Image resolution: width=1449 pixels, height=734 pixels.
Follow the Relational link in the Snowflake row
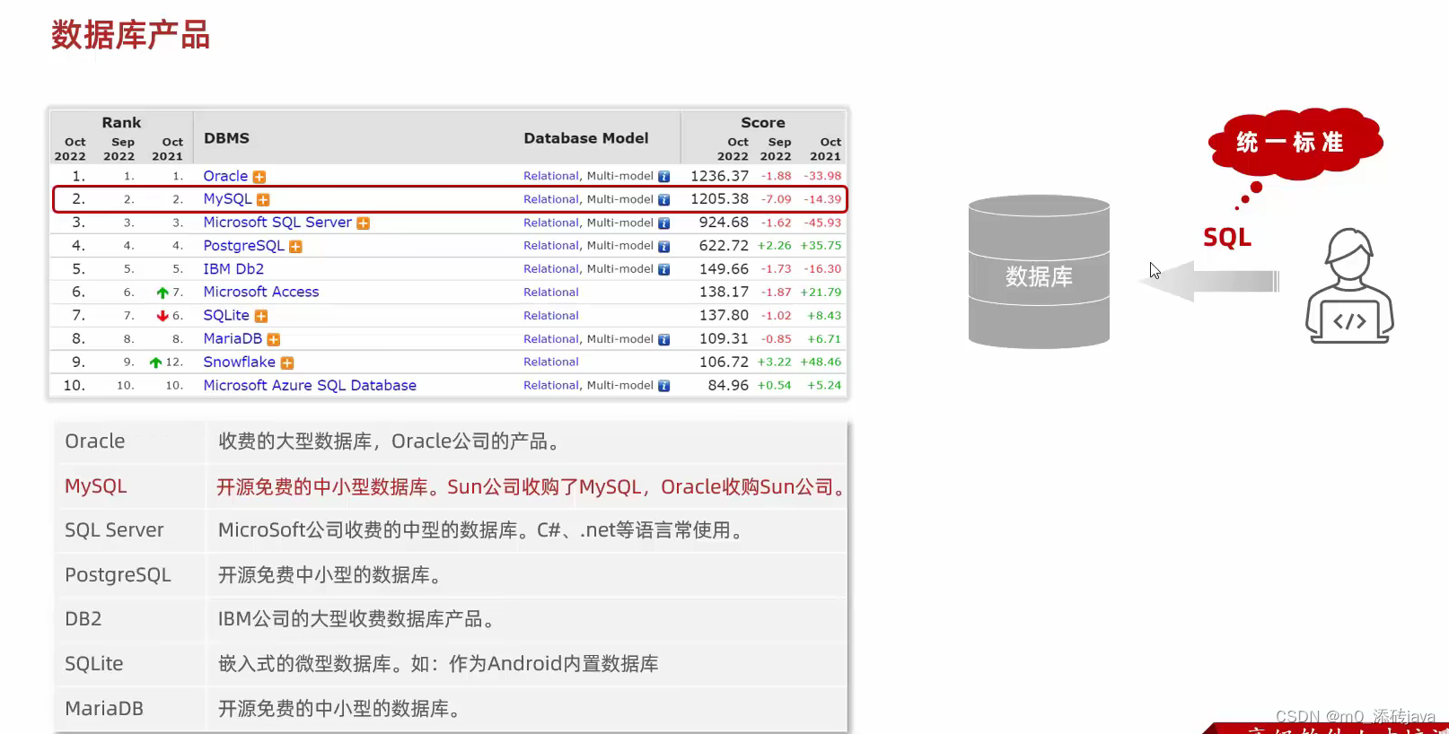[x=551, y=363]
